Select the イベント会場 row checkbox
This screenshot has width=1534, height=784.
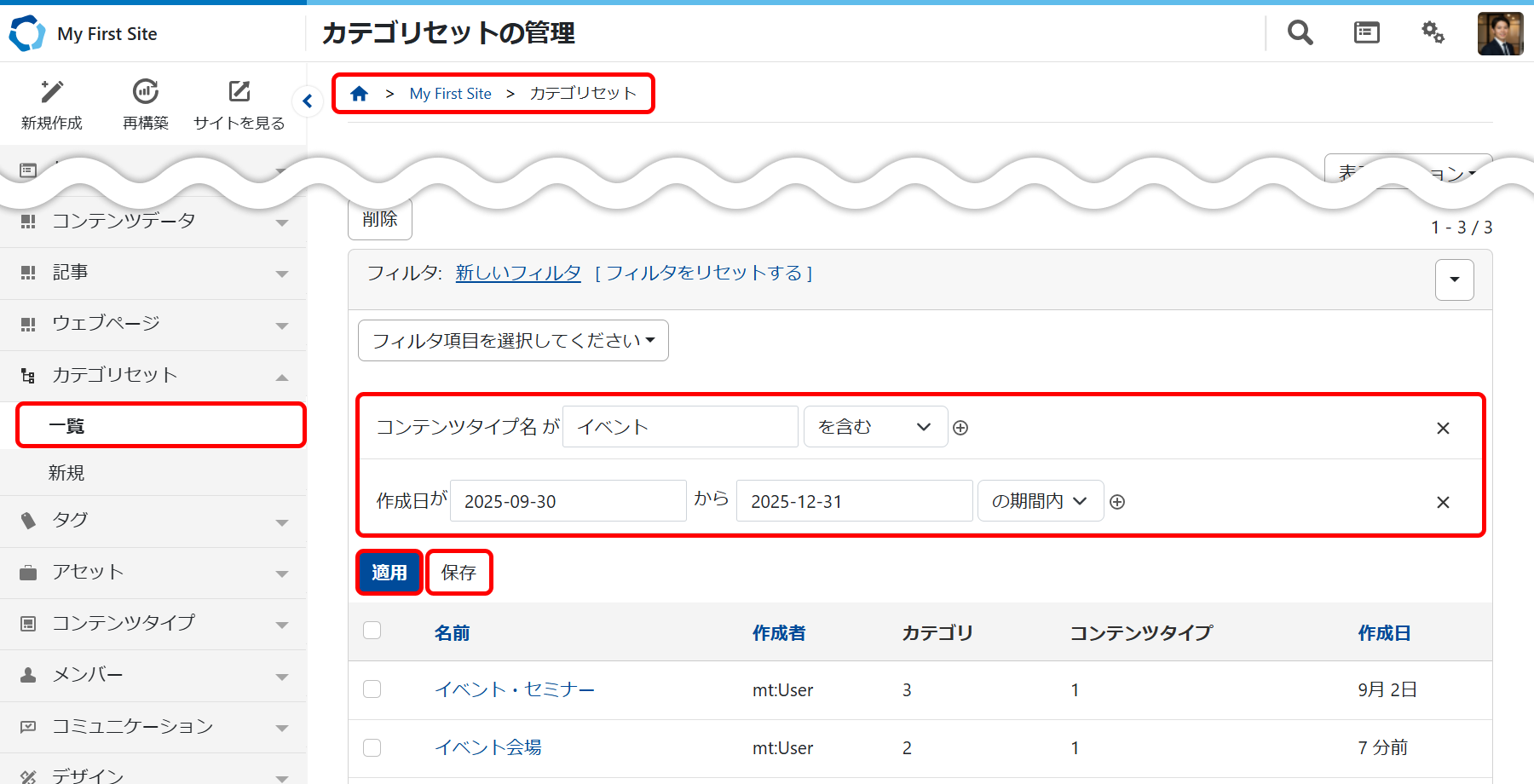coord(372,747)
